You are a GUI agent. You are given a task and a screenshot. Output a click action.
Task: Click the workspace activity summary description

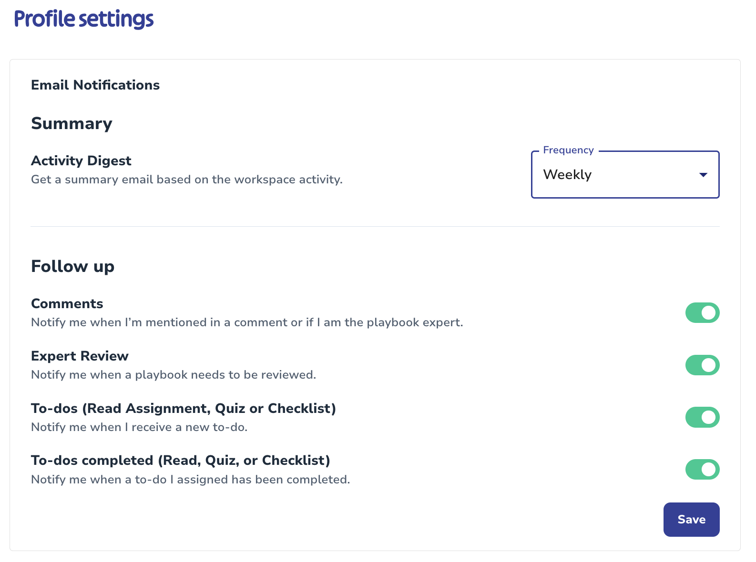[x=187, y=180]
